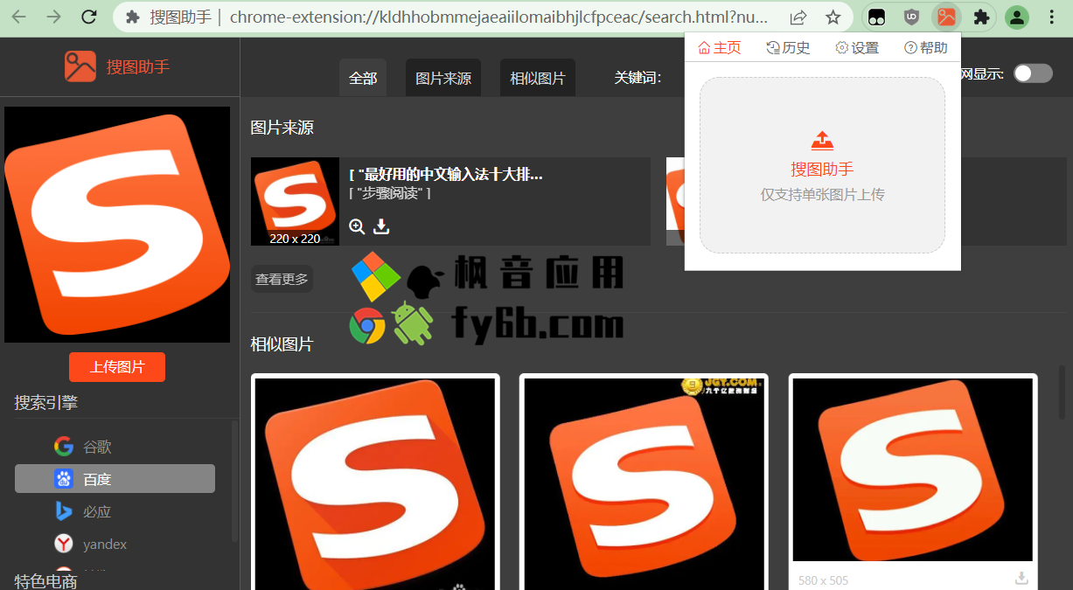Viewport: 1073px width, 590px height.
Task: Select the 必应 search engine
Action: (115, 511)
